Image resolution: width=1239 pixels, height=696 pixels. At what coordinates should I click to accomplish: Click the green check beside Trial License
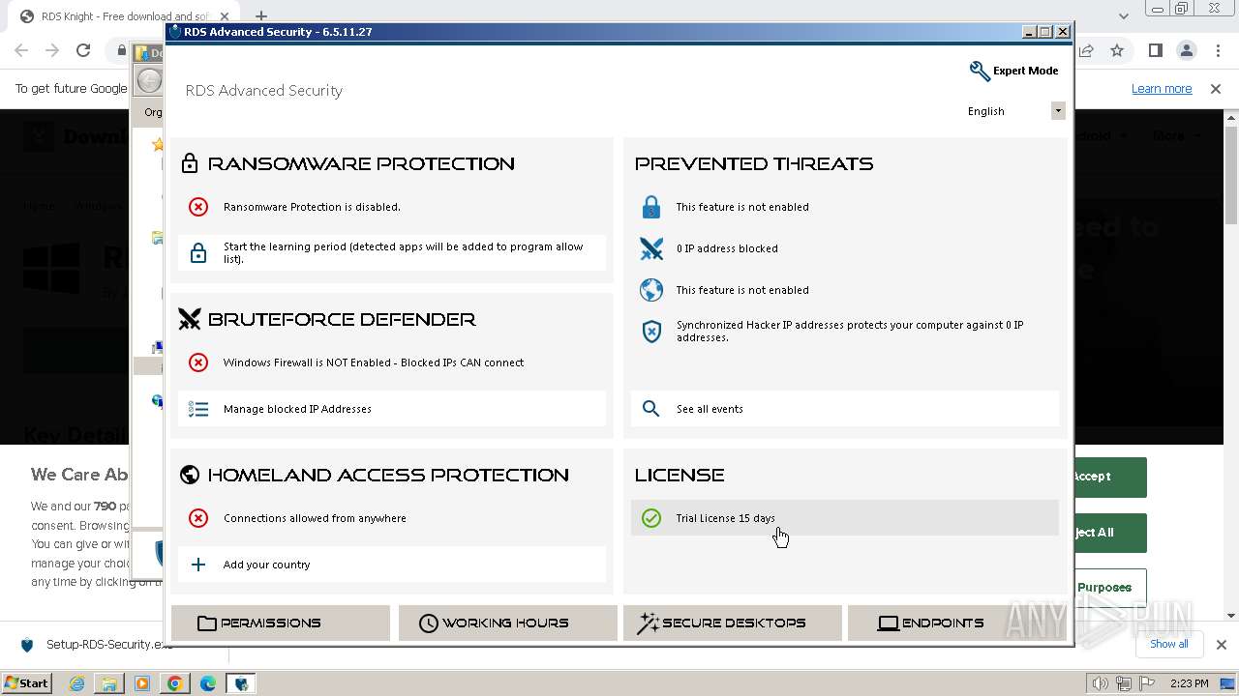[x=651, y=518]
